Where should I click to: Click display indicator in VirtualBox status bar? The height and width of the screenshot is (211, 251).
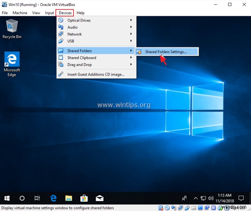pos(200,208)
